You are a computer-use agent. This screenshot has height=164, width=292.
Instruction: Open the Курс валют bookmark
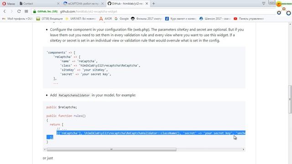pos(181,19)
